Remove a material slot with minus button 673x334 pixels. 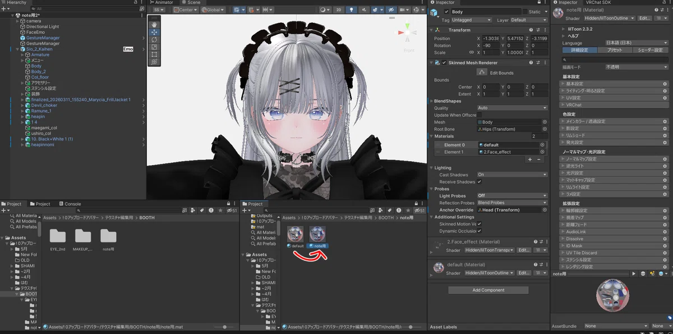point(539,159)
